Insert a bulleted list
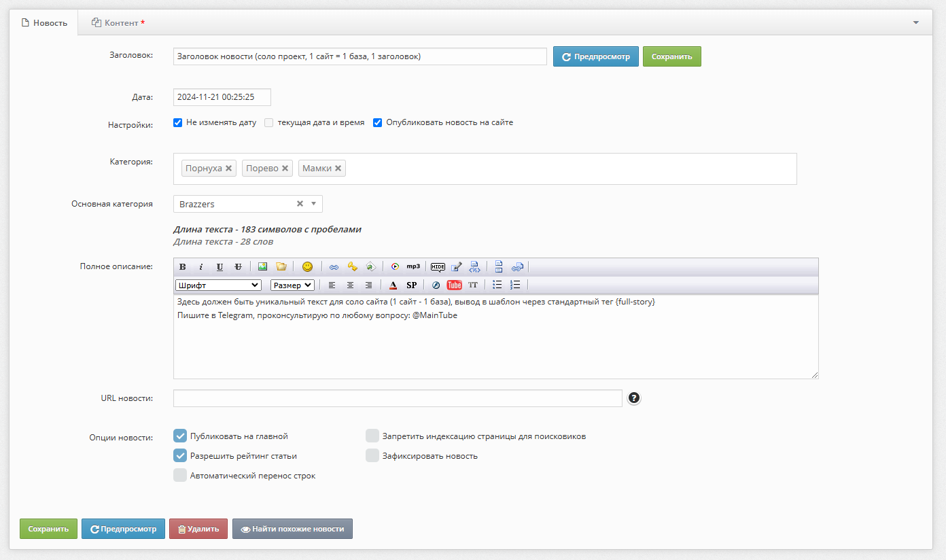This screenshot has width=946, height=560. 497,285
